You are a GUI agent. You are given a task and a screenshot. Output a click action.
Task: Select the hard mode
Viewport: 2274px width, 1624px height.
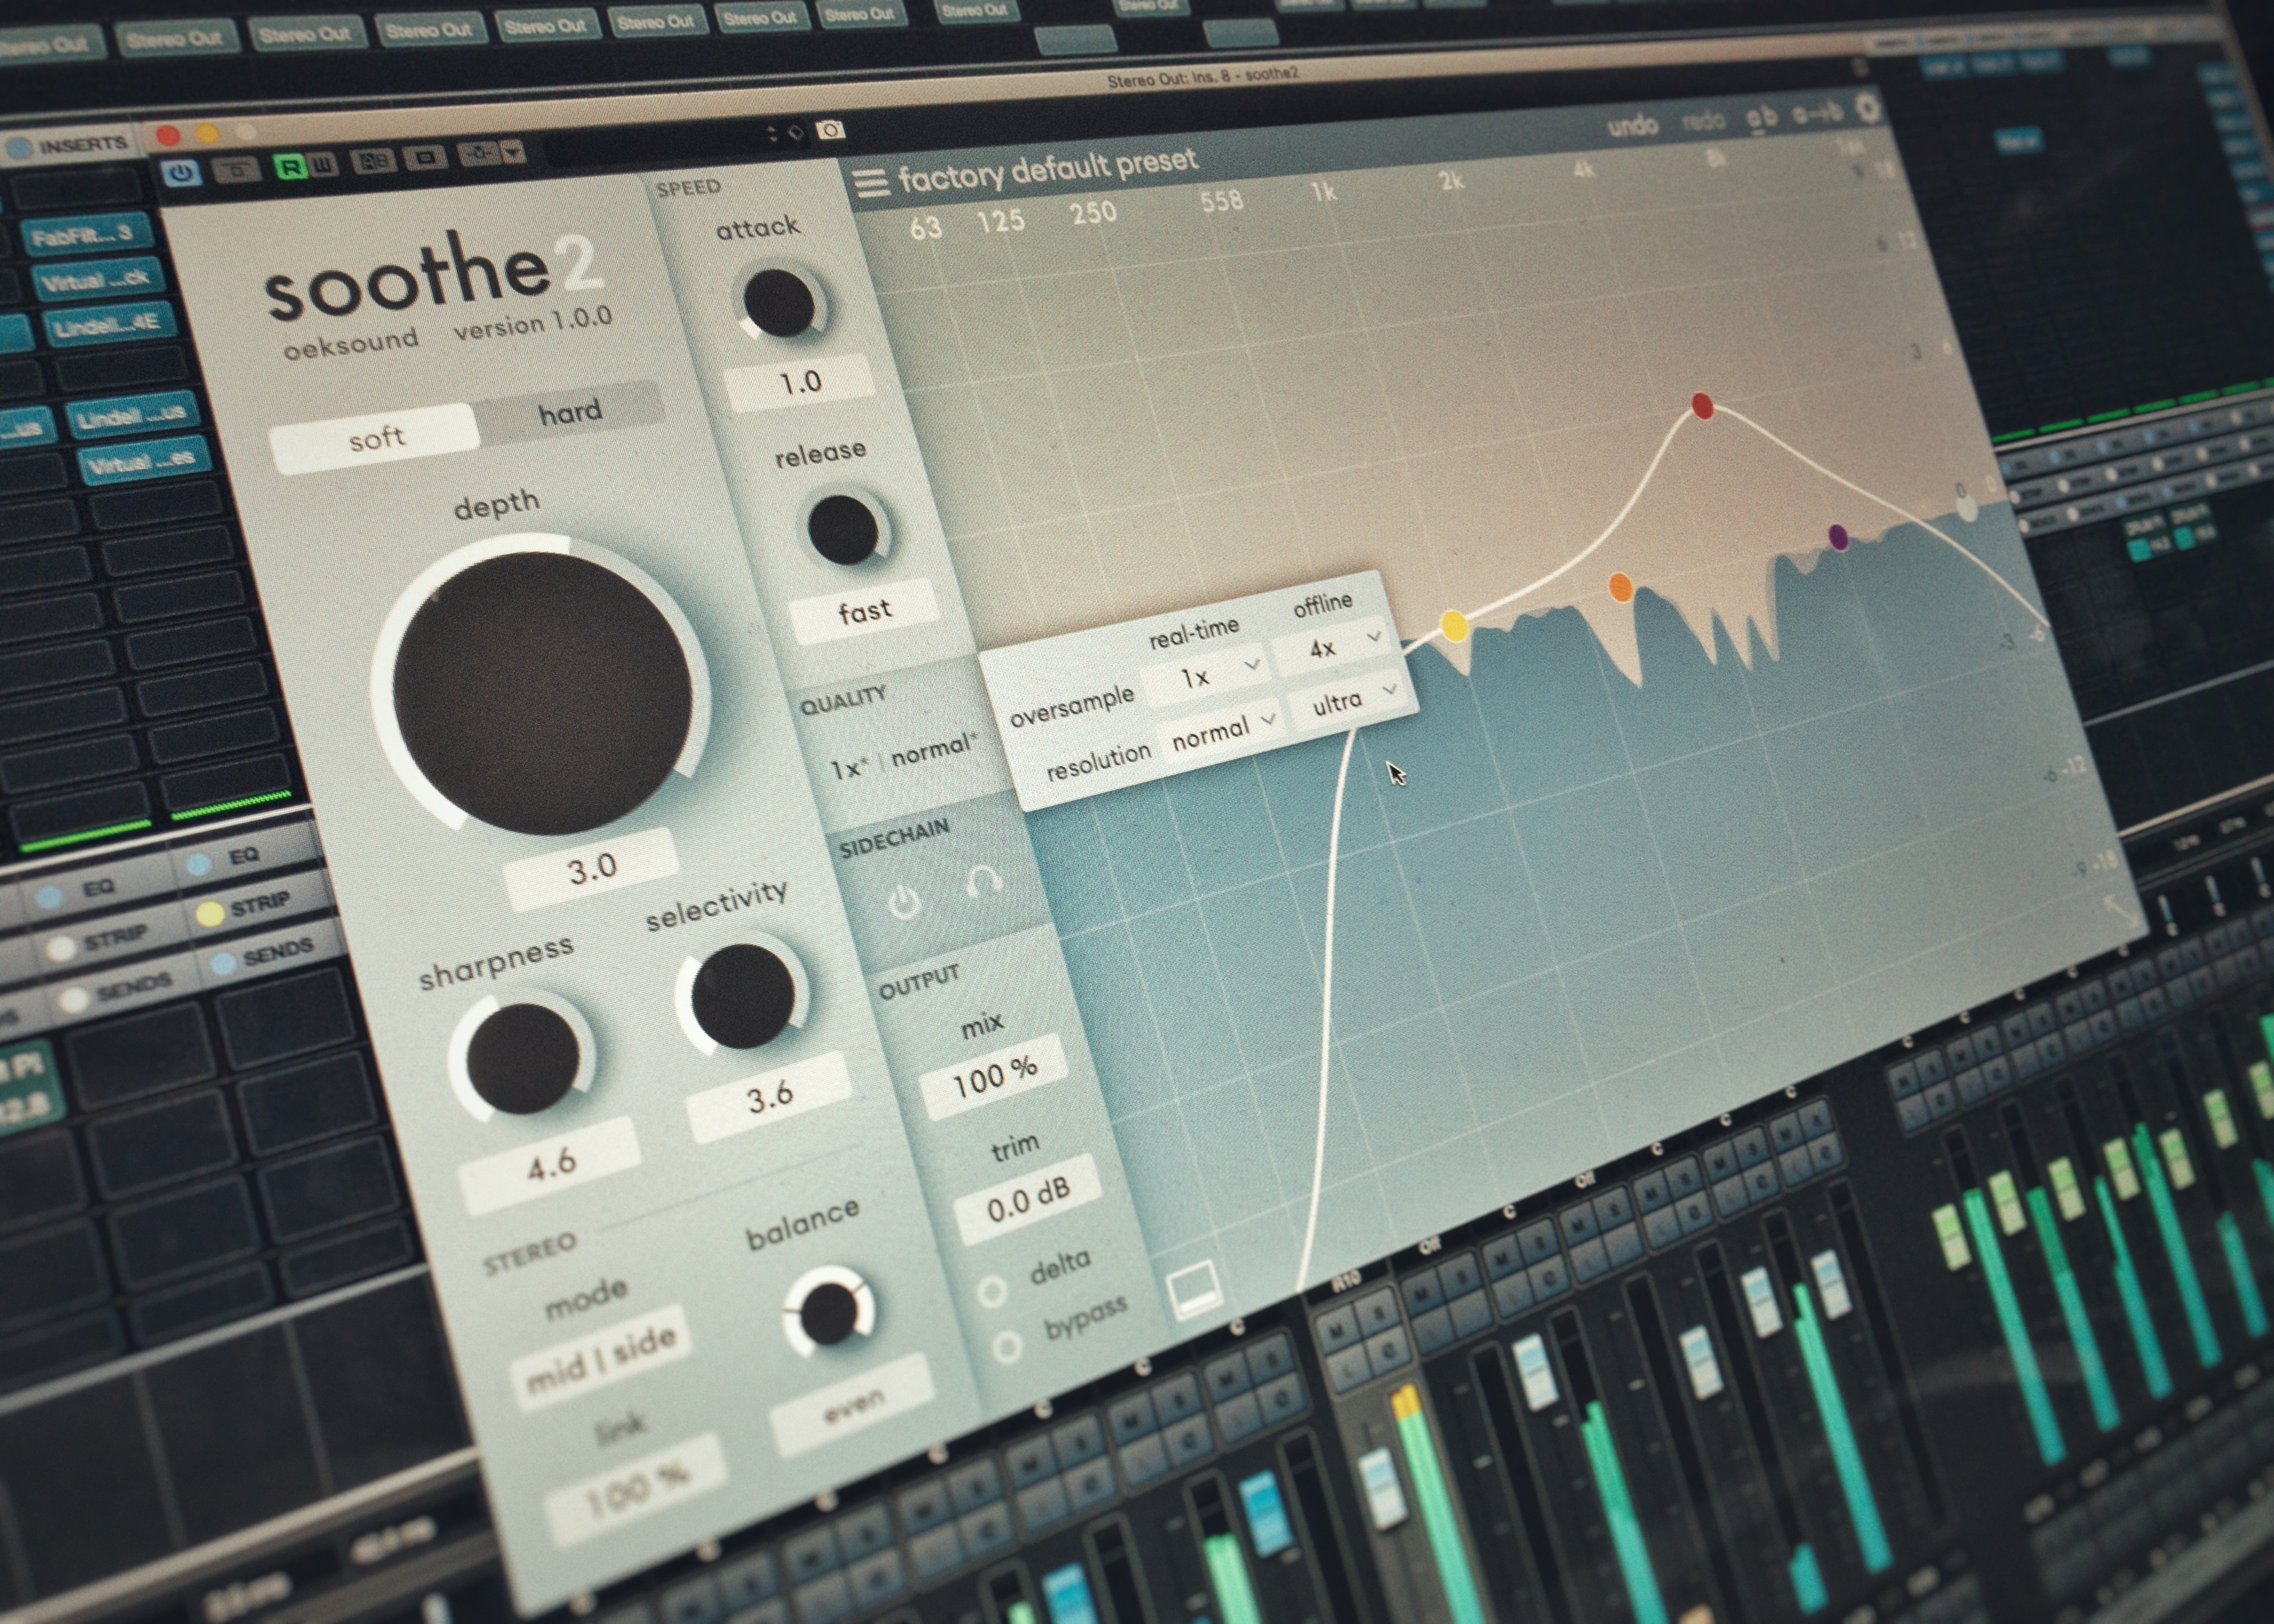(570, 411)
